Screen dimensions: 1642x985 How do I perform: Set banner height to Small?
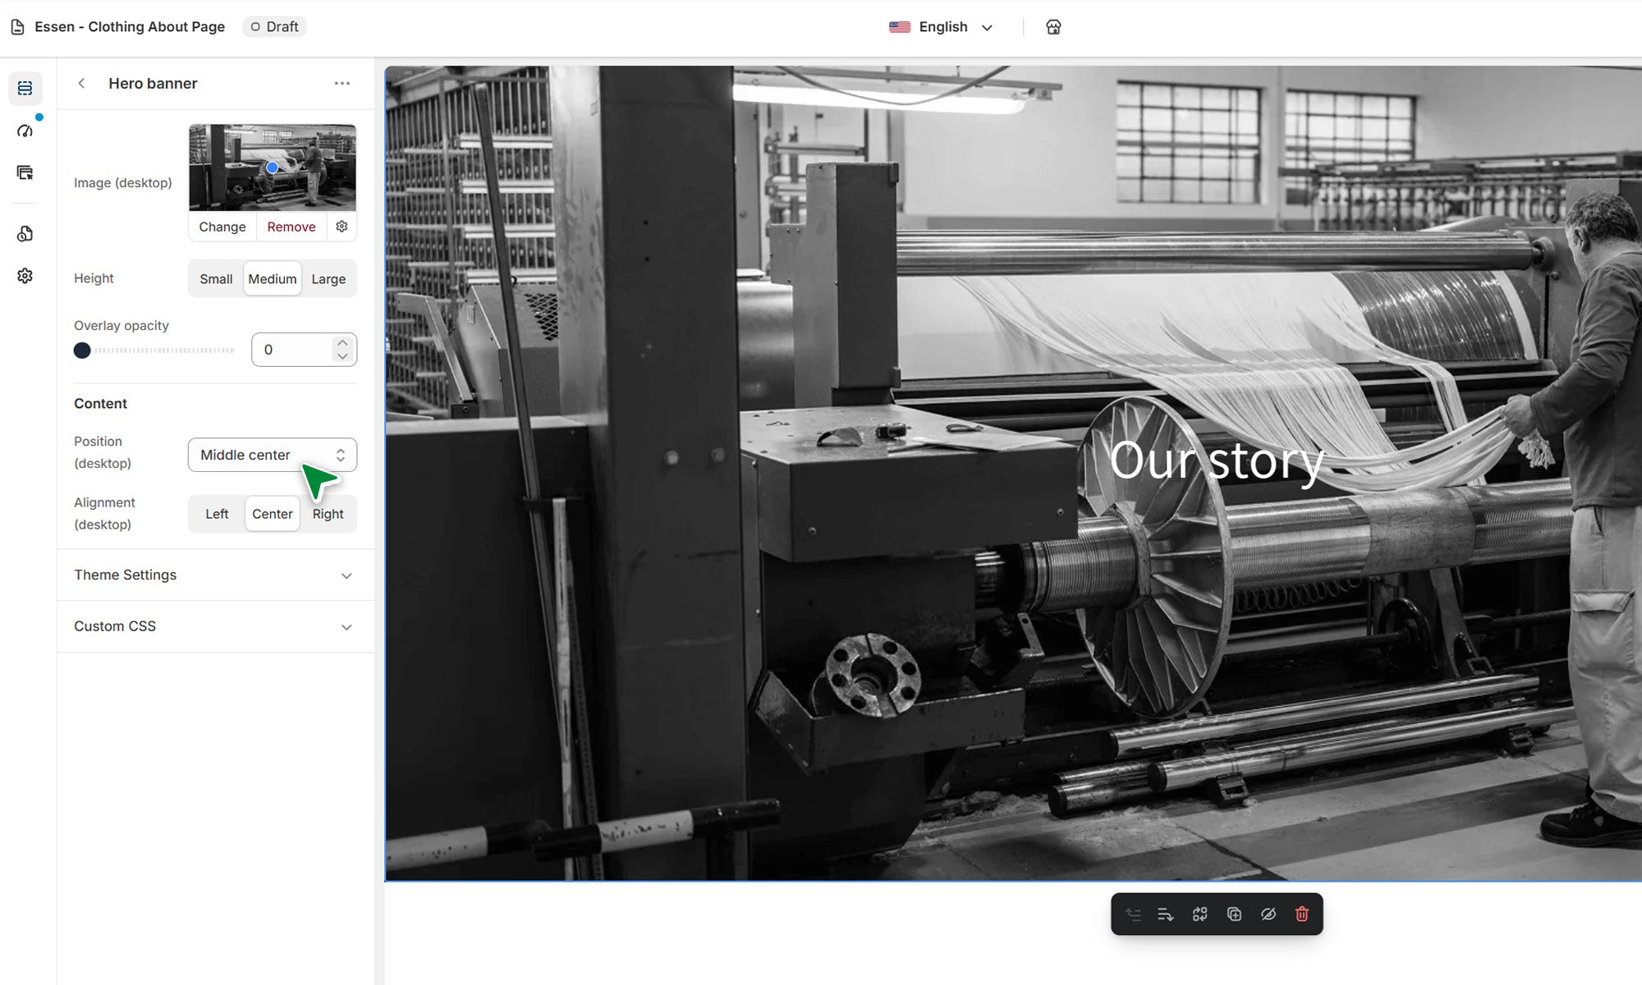coord(216,279)
